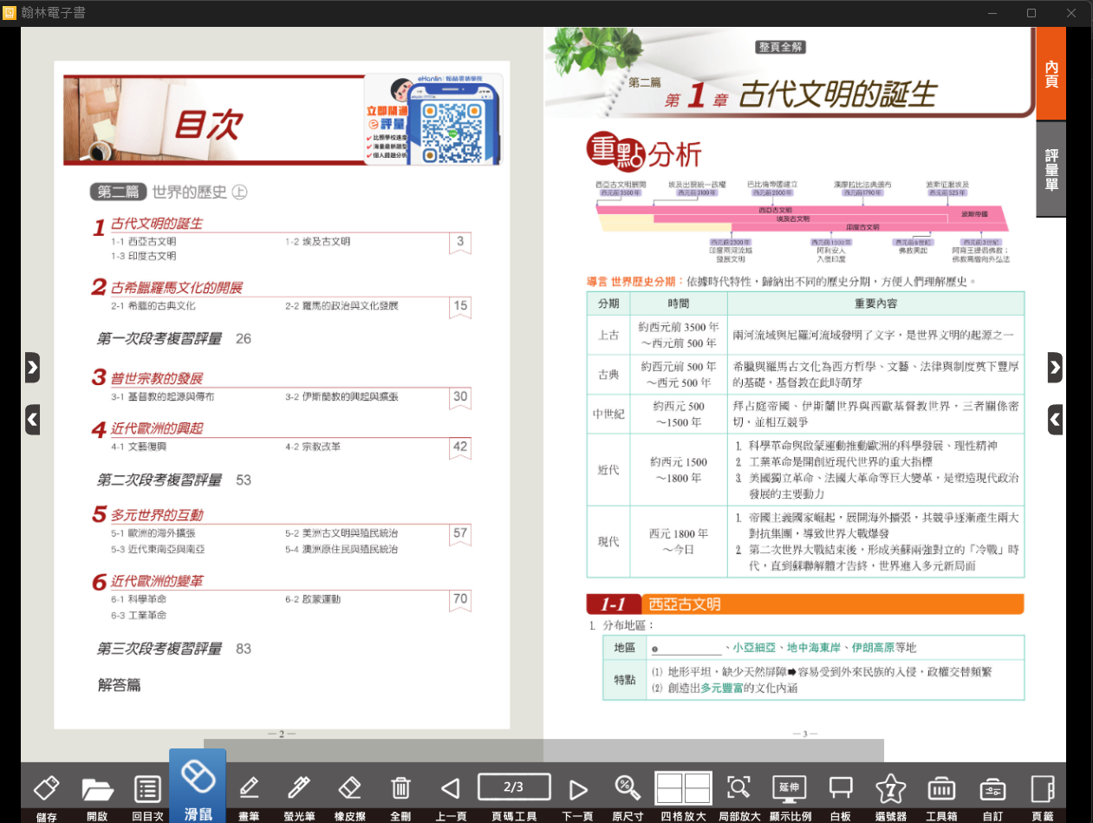Open the 選號器 number picker star icon

(891, 788)
